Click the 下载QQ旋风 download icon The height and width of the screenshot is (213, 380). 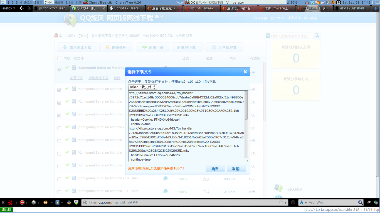tap(278, 188)
